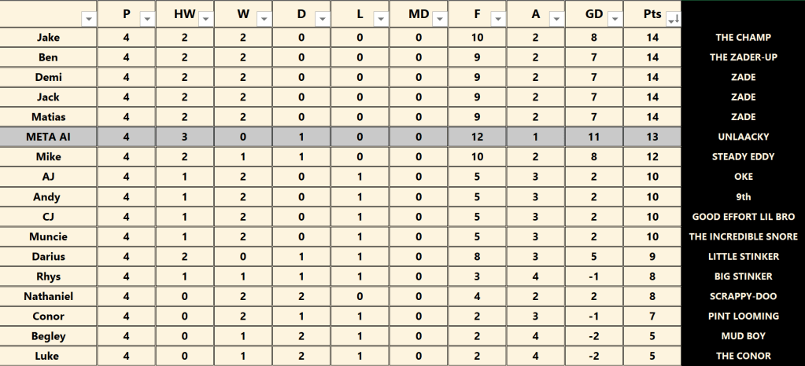
Task: Select the cell containing Luke
Action: (x=49, y=356)
